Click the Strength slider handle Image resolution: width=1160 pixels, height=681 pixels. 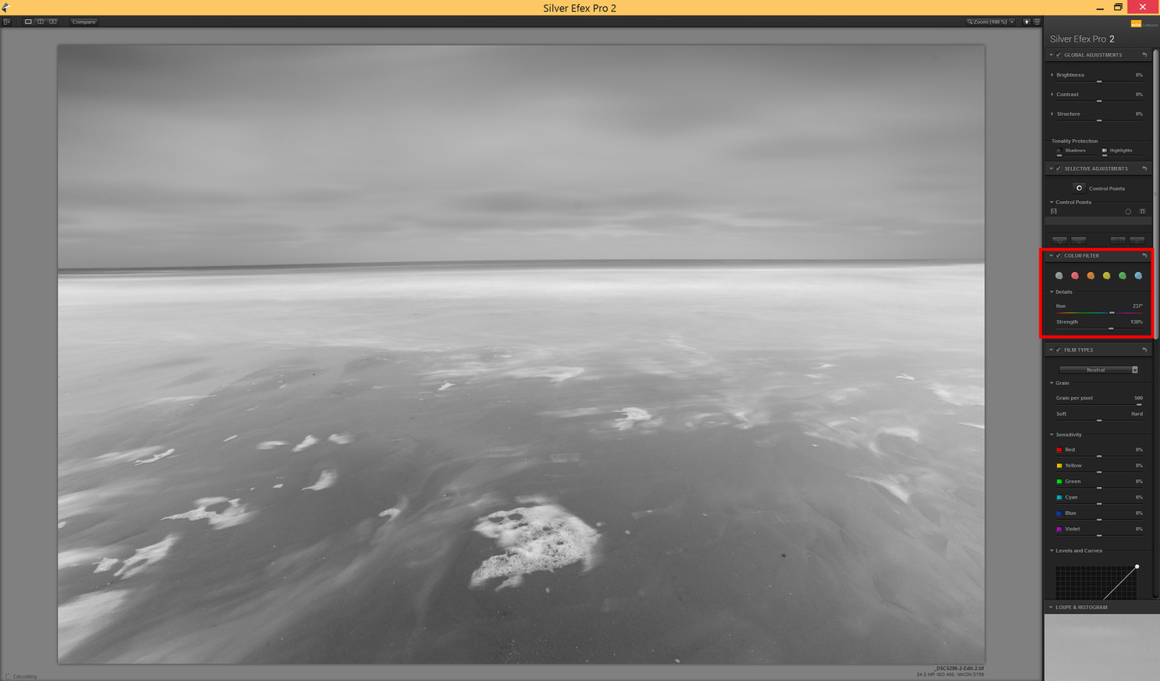tap(1111, 329)
